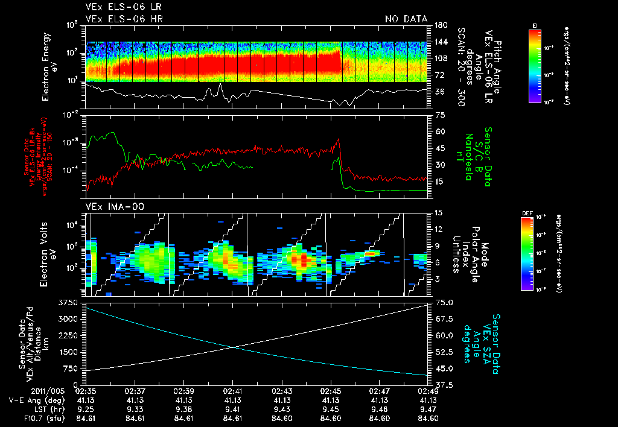Click the DEF color scale bar
Screen dimensions: 618x427
(x=527, y=254)
